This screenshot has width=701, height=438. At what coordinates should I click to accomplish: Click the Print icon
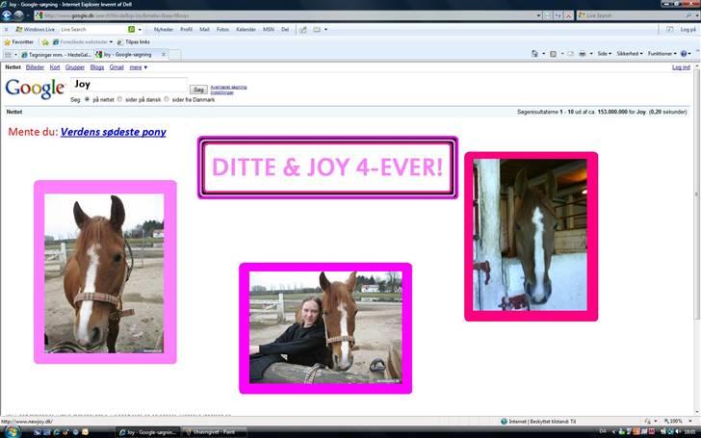[582, 54]
